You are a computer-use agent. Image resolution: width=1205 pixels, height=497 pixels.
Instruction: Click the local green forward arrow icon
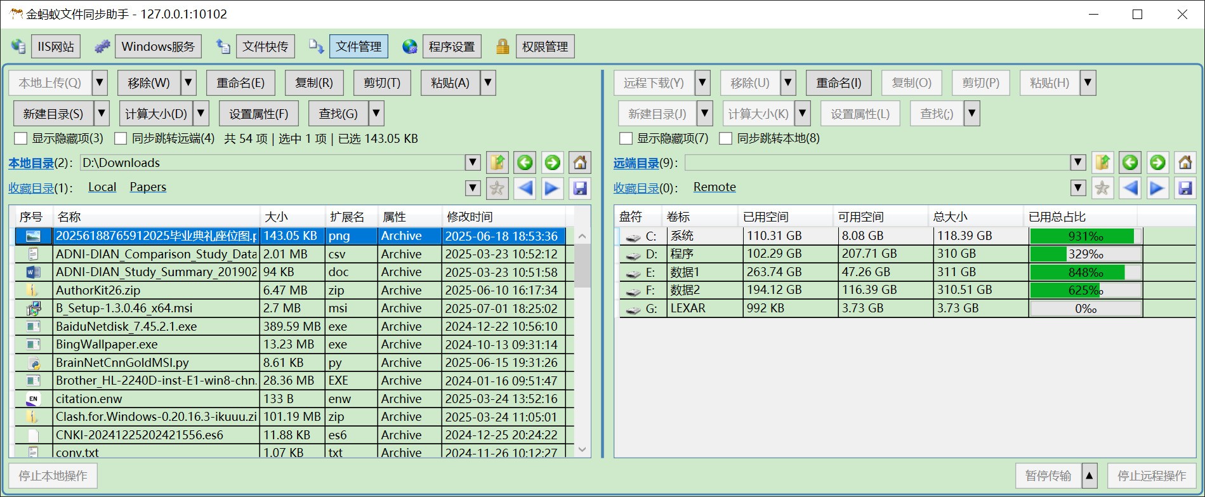[553, 163]
